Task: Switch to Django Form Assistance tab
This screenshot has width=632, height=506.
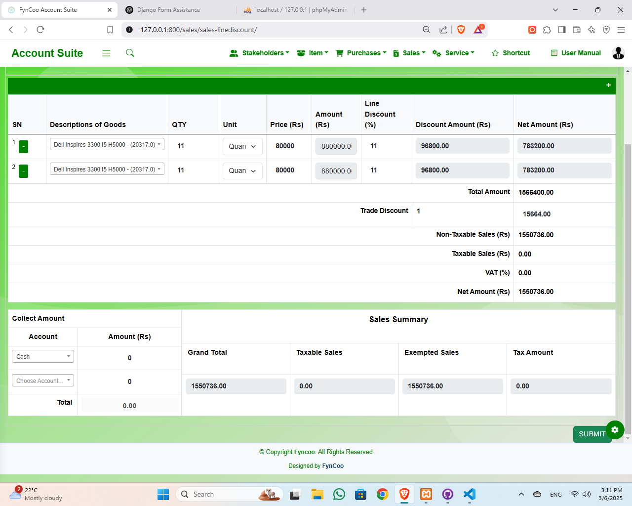Action: point(168,10)
